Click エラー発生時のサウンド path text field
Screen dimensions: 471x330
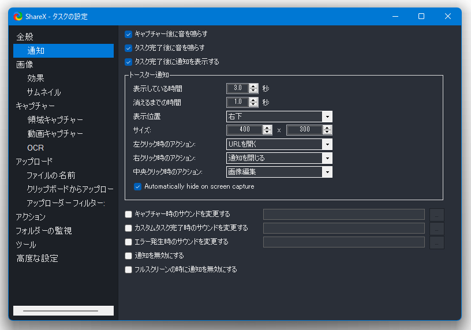[344, 242]
